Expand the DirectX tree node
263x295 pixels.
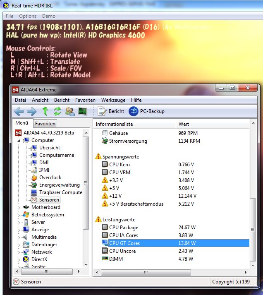click(x=19, y=260)
